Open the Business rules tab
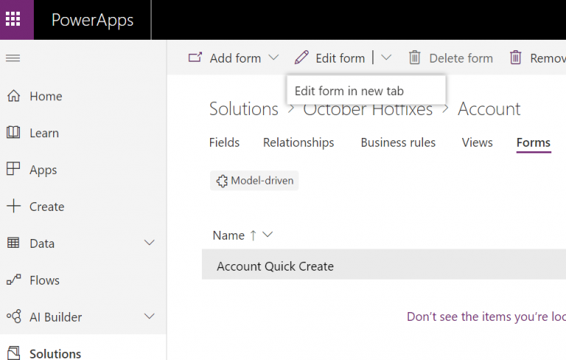The height and width of the screenshot is (360, 566). pos(398,142)
